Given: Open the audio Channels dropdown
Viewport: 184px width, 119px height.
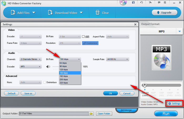Looking at the screenshot, I should tap(30, 59).
